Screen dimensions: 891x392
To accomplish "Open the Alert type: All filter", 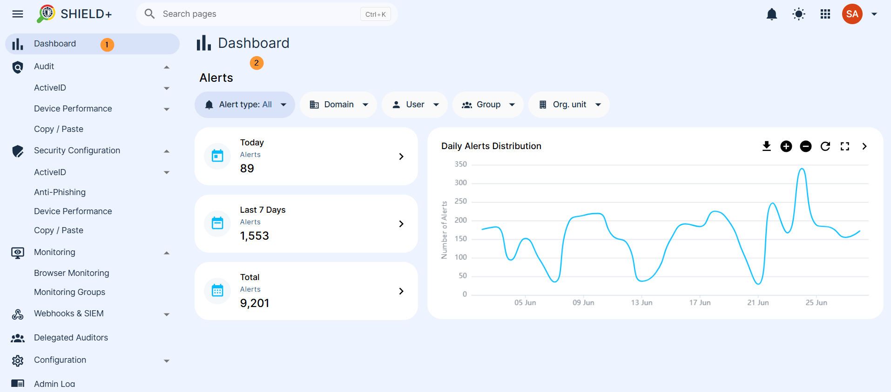I will 245,105.
